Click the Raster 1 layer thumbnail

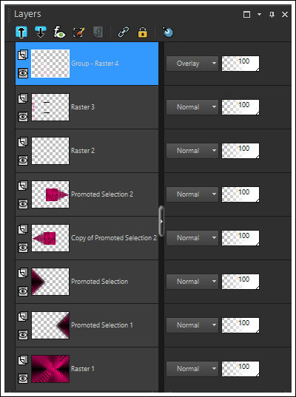50,369
